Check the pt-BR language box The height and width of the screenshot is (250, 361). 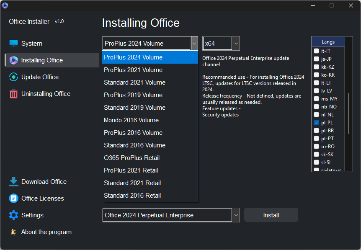[x=316, y=131]
